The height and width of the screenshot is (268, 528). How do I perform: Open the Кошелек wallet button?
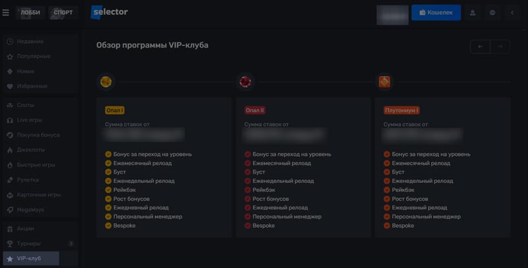click(436, 13)
